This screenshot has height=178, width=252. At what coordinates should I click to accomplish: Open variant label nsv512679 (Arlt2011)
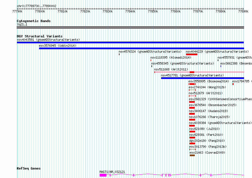(x=206, y=93)
